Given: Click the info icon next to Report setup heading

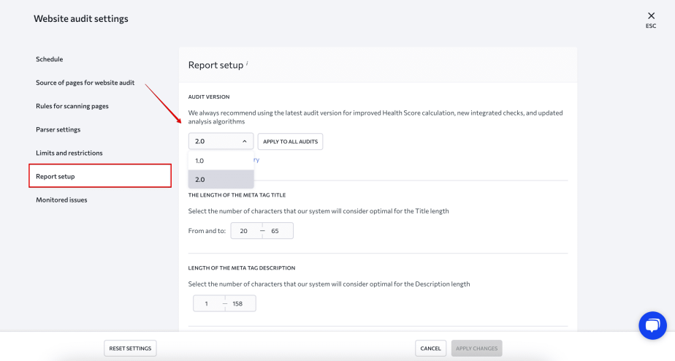Looking at the screenshot, I should (x=247, y=64).
